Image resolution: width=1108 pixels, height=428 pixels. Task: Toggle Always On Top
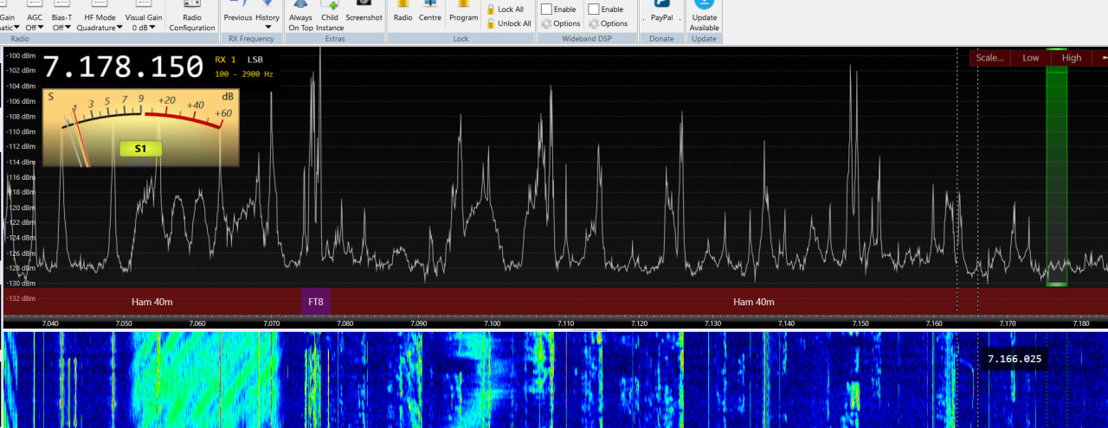301,16
